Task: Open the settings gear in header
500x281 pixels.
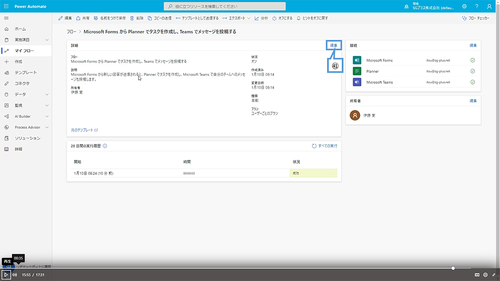Action: click(464, 6)
